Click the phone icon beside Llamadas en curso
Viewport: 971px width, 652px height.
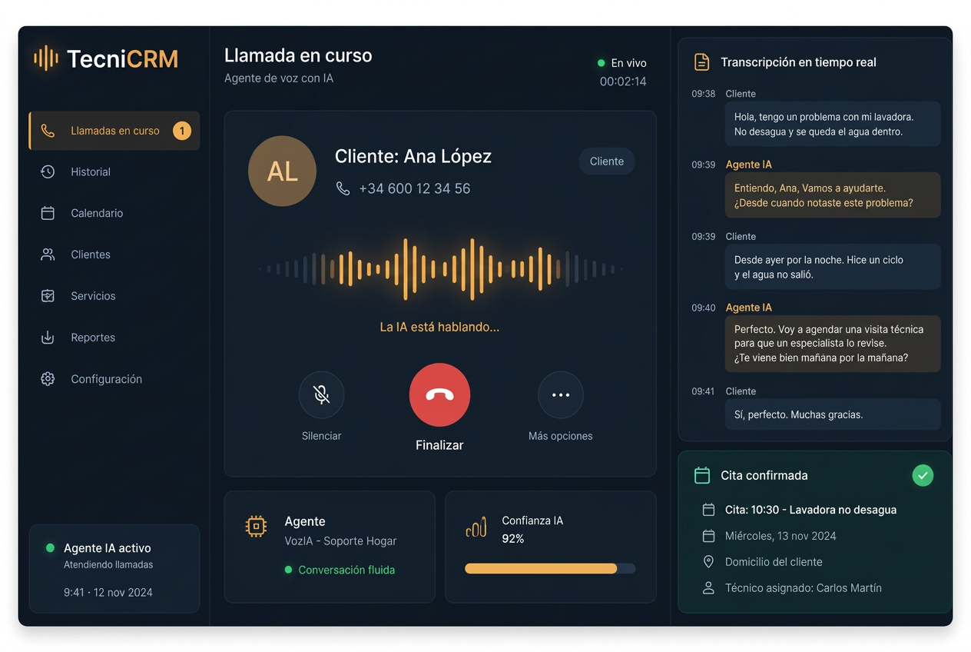click(48, 131)
